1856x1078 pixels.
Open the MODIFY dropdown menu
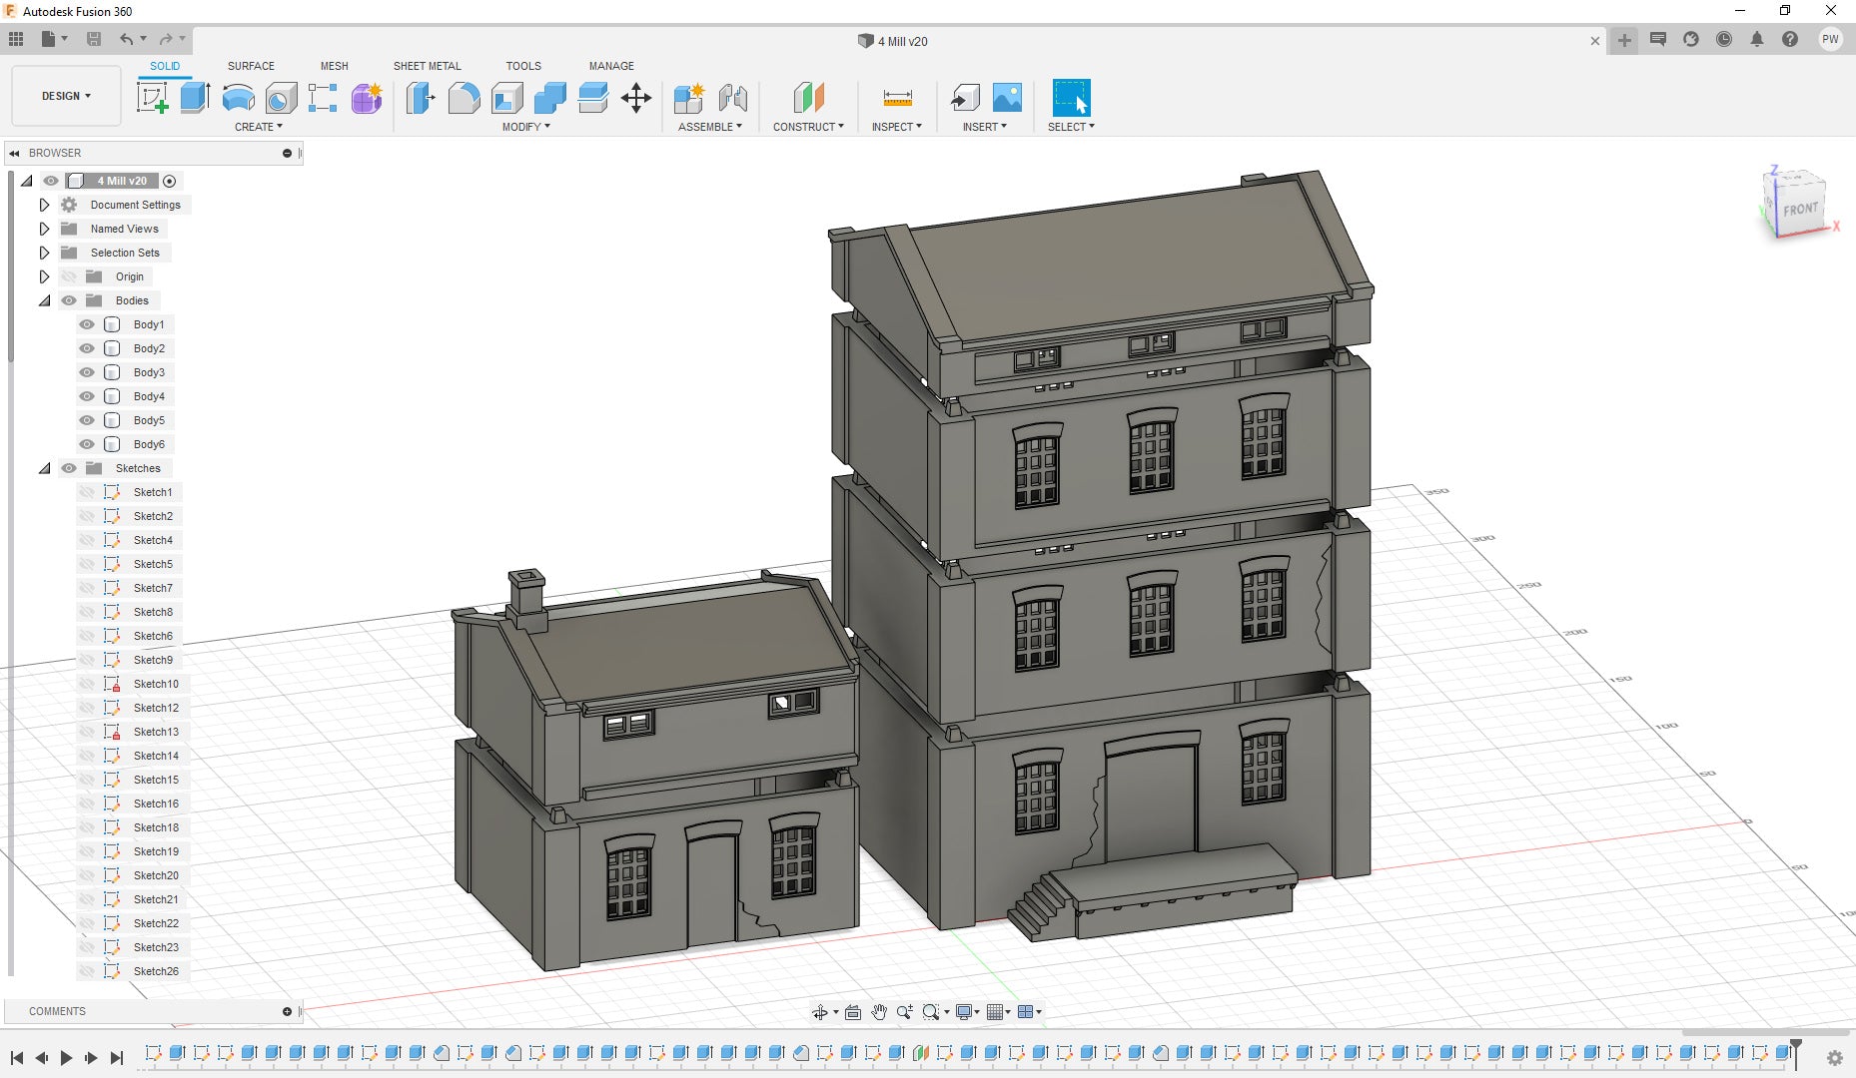point(526,127)
